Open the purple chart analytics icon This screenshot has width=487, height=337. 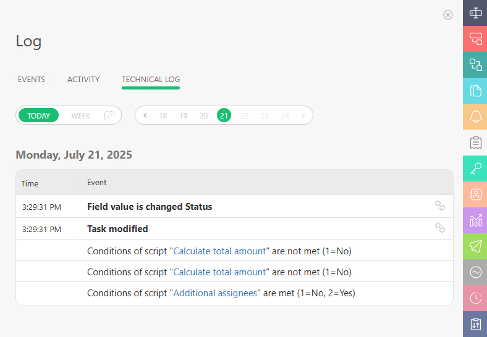tap(475, 220)
